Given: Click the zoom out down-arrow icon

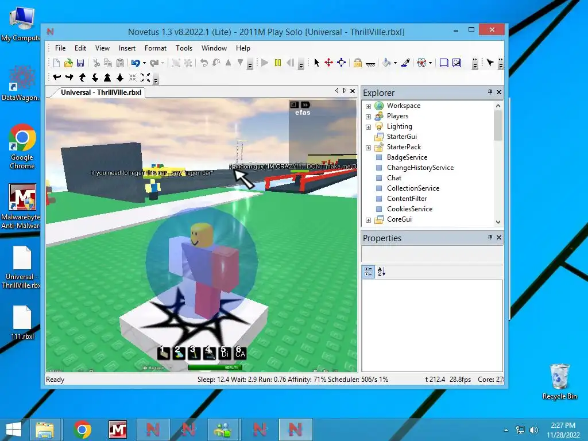Looking at the screenshot, I should tap(120, 78).
